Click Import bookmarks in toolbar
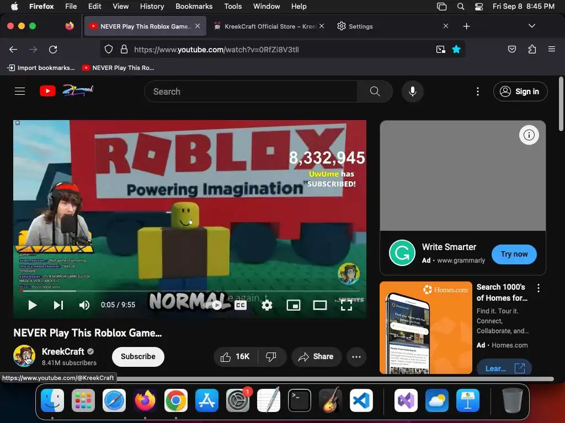Viewport: 565px width, 423px height. tap(41, 68)
